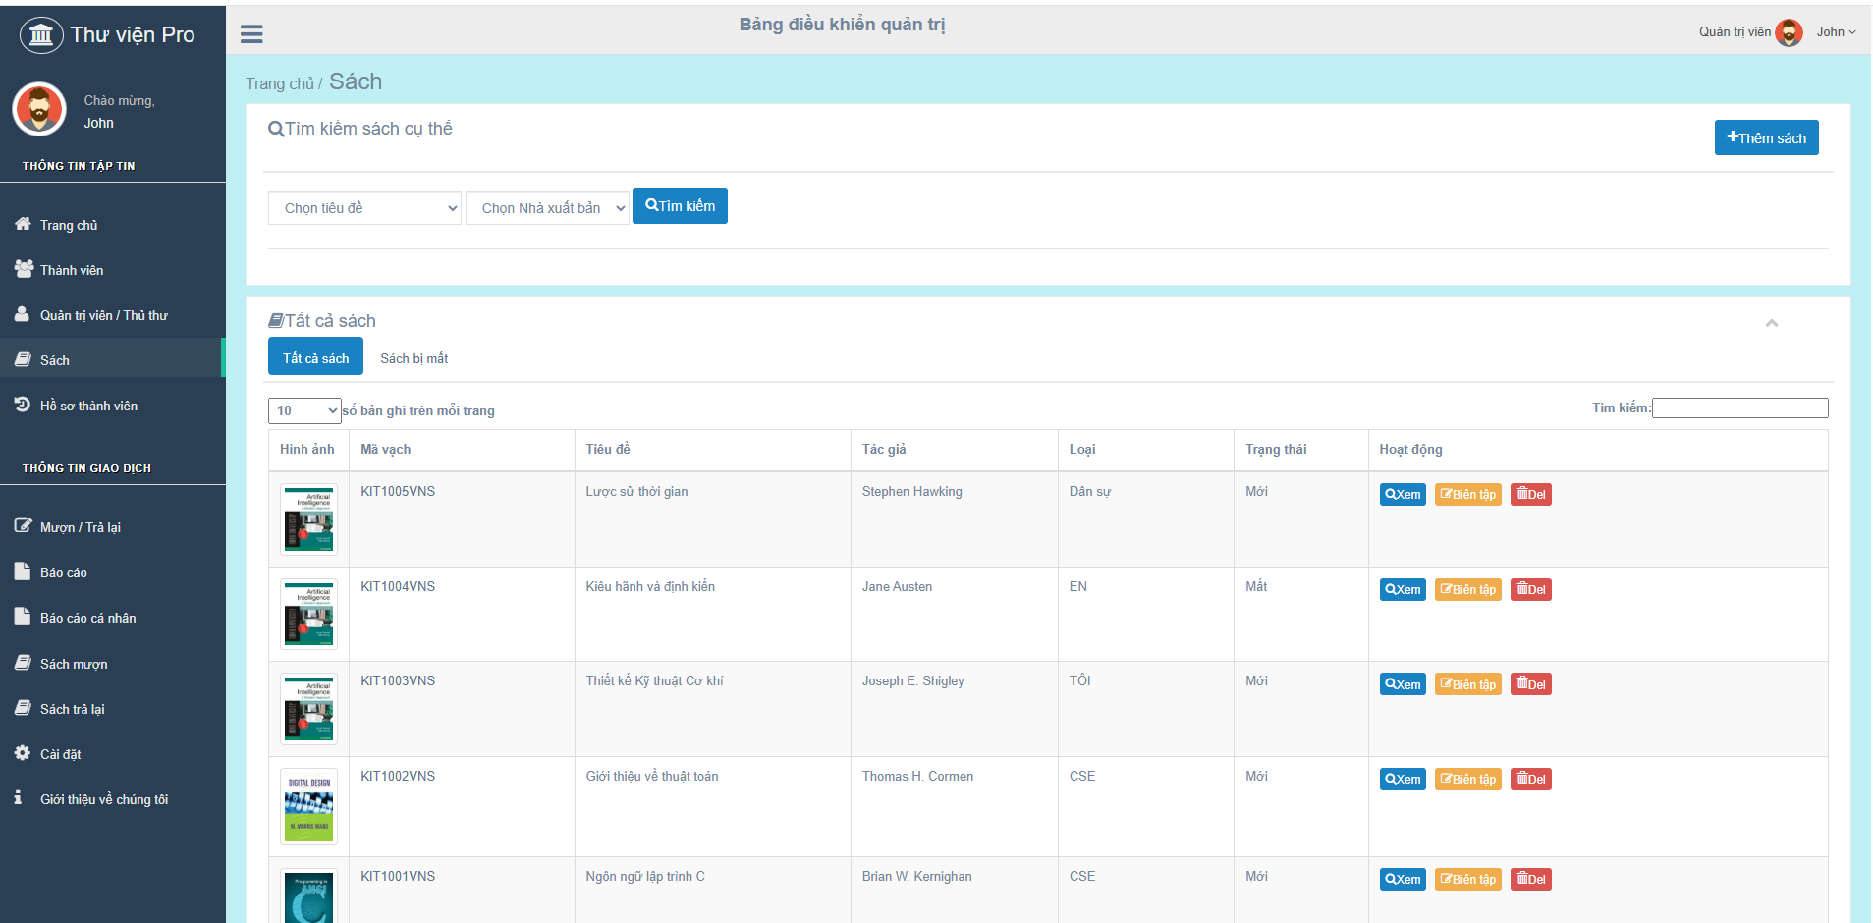Open Mượn / Trả lại sidebar item

click(80, 527)
